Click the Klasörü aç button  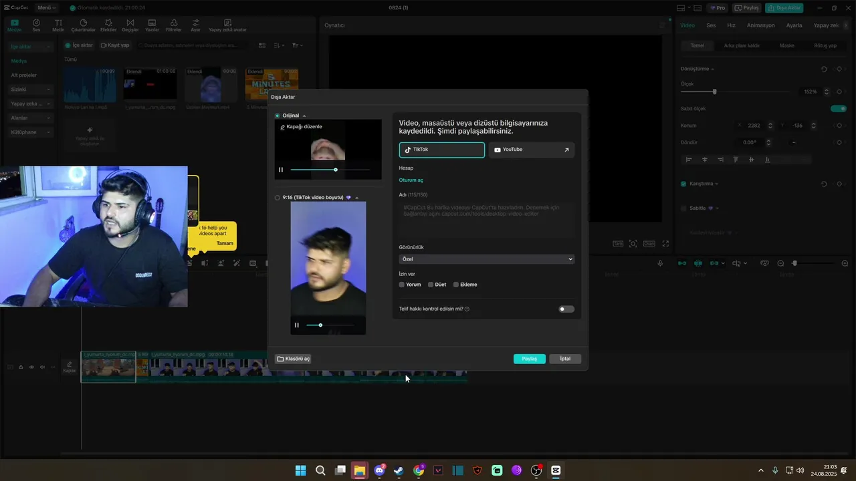click(x=294, y=359)
